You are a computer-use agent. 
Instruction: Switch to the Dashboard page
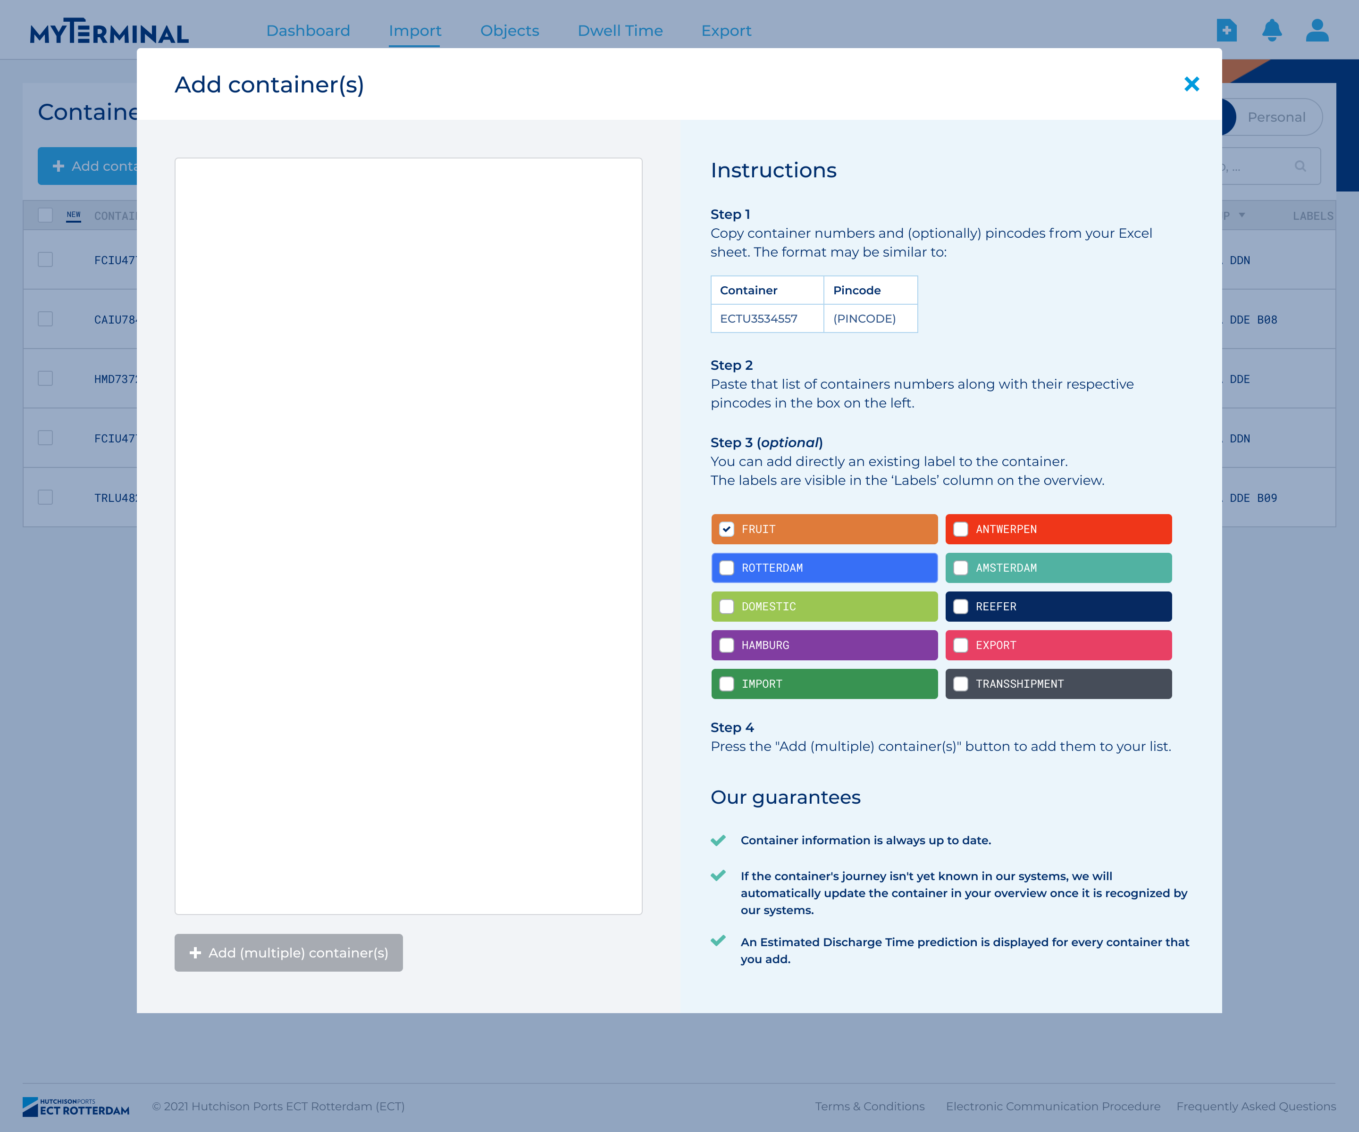pyautogui.click(x=308, y=30)
